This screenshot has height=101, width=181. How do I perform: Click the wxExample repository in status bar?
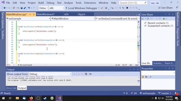(x=147, y=93)
